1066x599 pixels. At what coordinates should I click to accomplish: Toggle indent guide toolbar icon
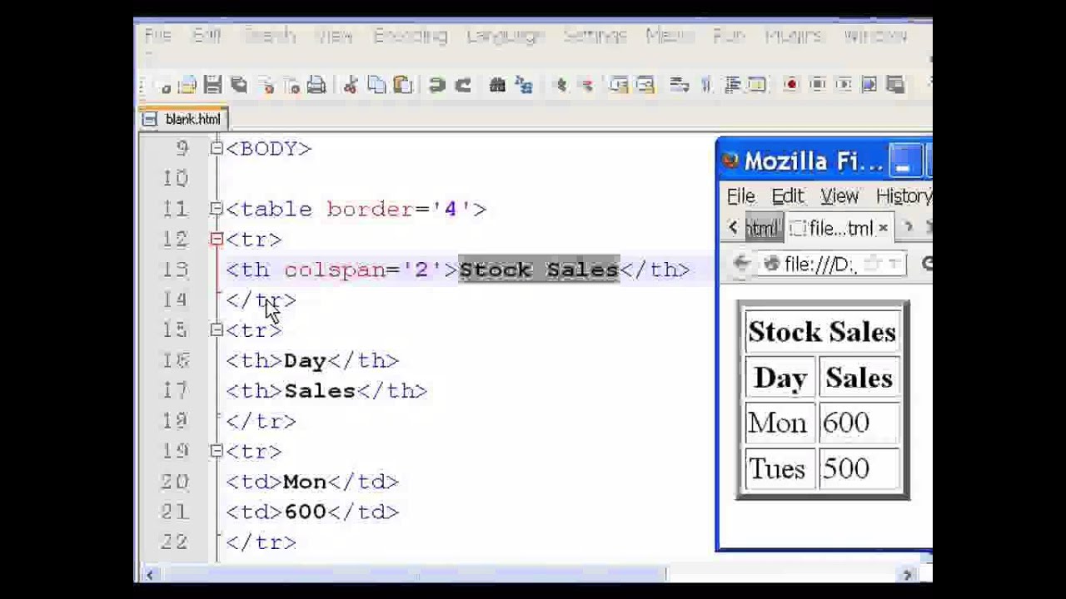(x=733, y=85)
